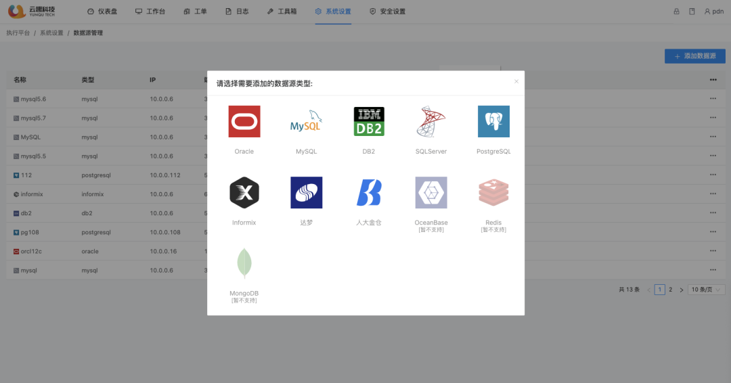Choose the SQLServer data source icon
Screen dimensions: 731x383
click(x=430, y=122)
